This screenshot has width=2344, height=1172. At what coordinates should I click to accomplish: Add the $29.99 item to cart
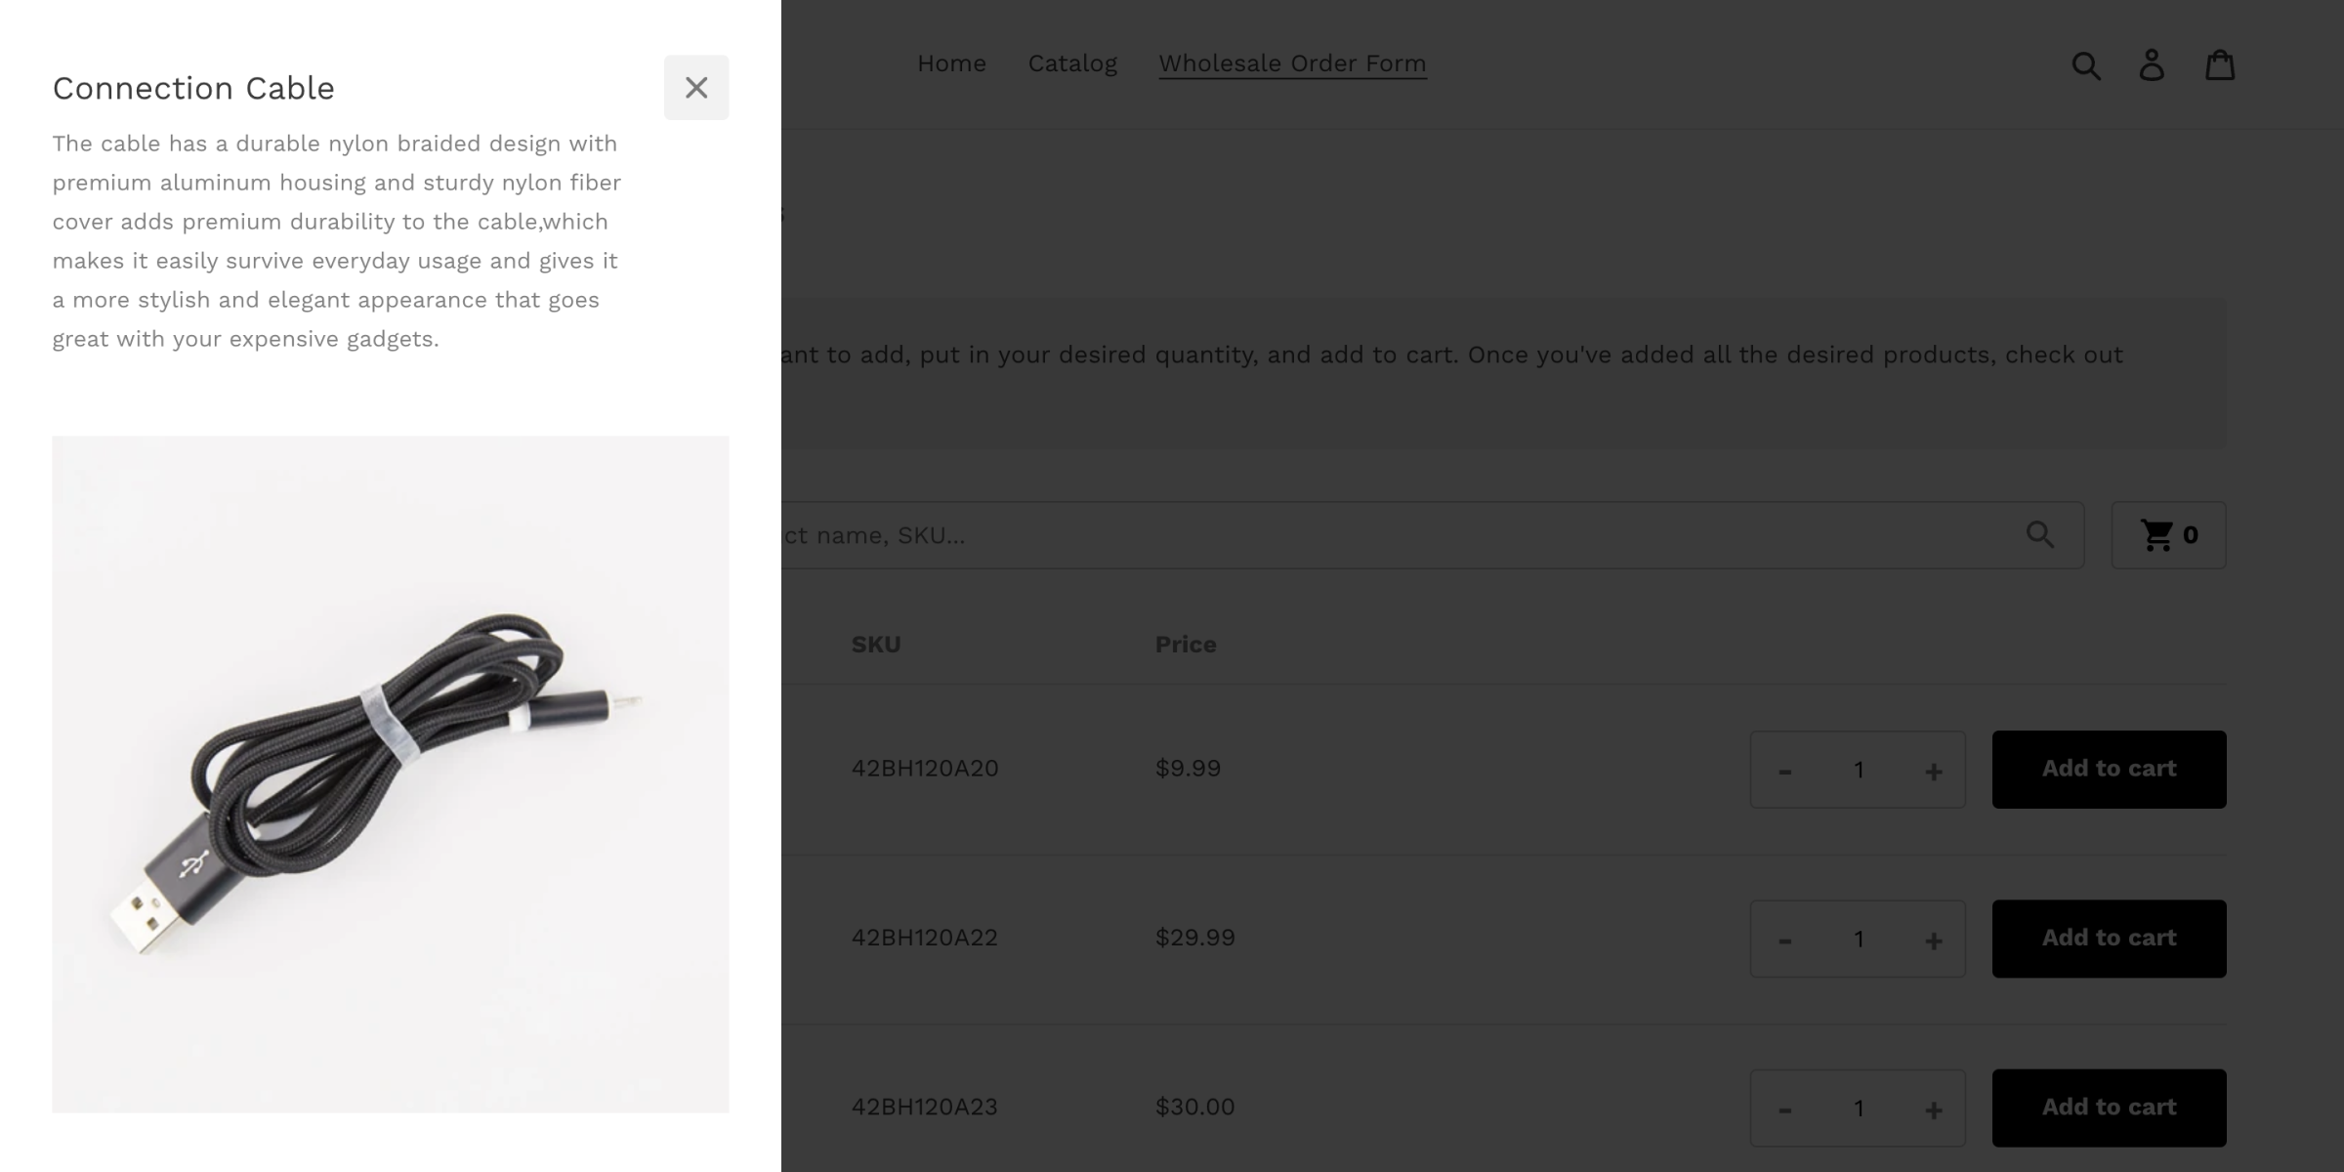(2109, 938)
